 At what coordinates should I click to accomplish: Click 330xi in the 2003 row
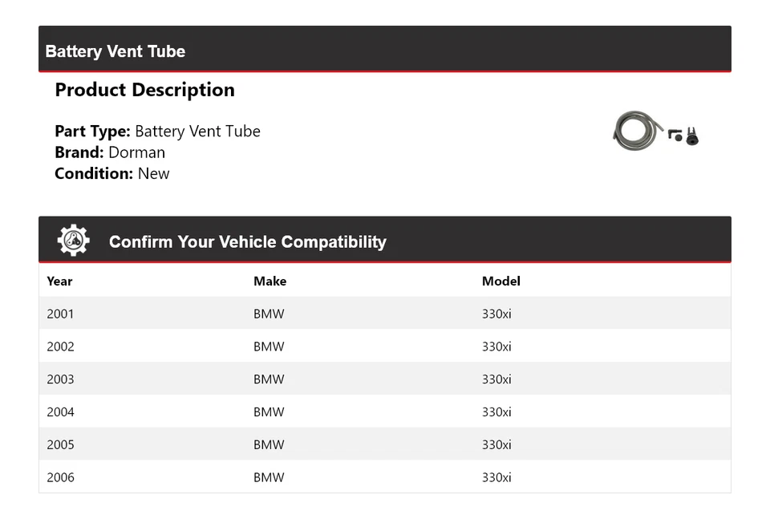tap(496, 379)
